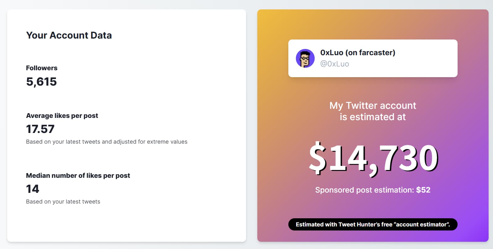The width and height of the screenshot is (493, 249).
Task: Click the "My Twitter account" text line
Action: tap(373, 106)
